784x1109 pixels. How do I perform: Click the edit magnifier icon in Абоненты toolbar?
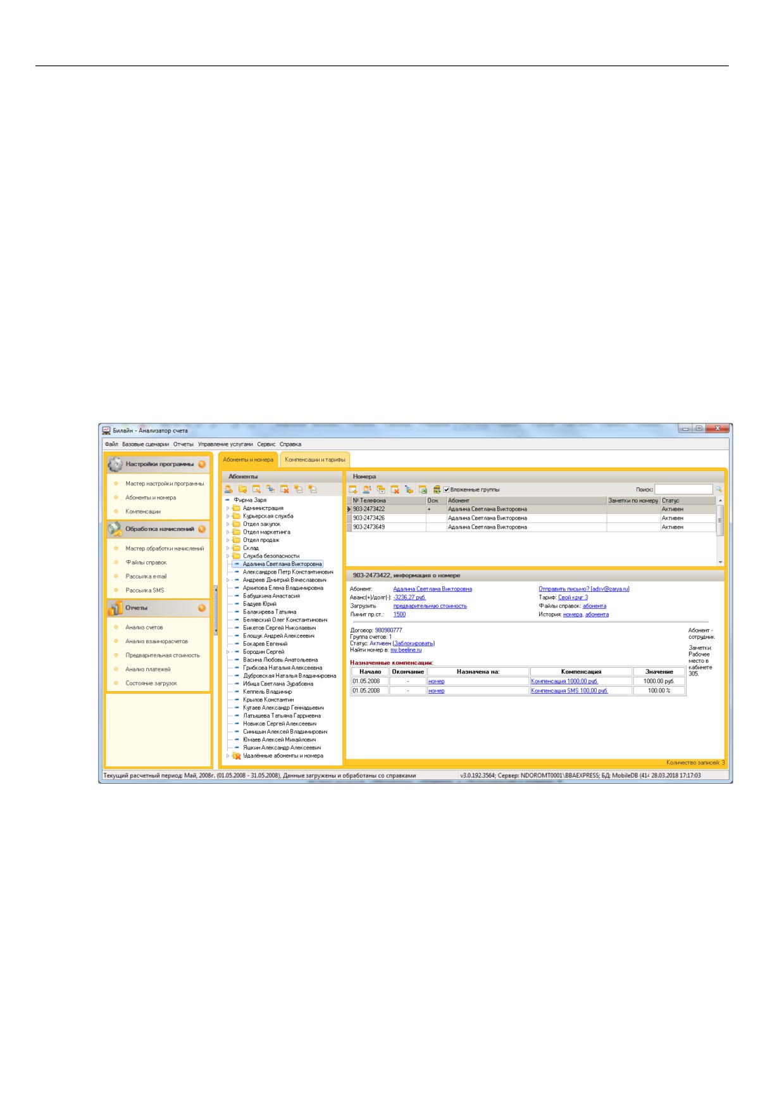pos(256,489)
